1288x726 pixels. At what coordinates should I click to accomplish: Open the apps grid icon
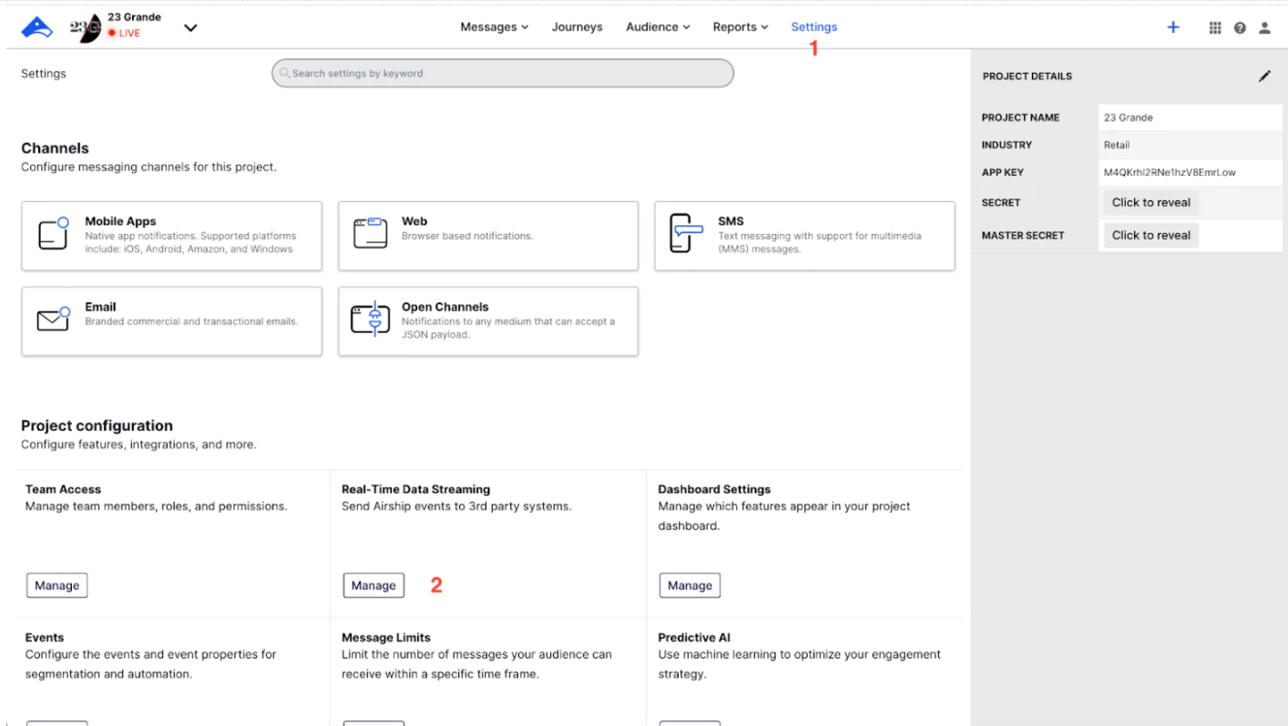1215,27
